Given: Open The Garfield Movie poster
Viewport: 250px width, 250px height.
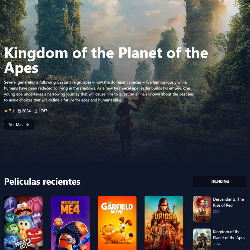Looking at the screenshot, I should pos(117,223).
